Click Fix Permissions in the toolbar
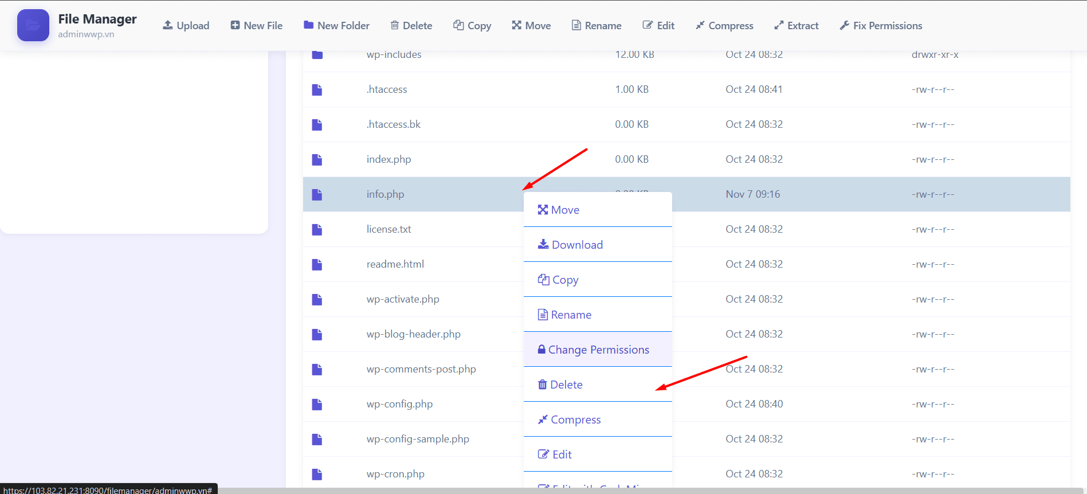This screenshot has width=1087, height=494. click(x=881, y=26)
